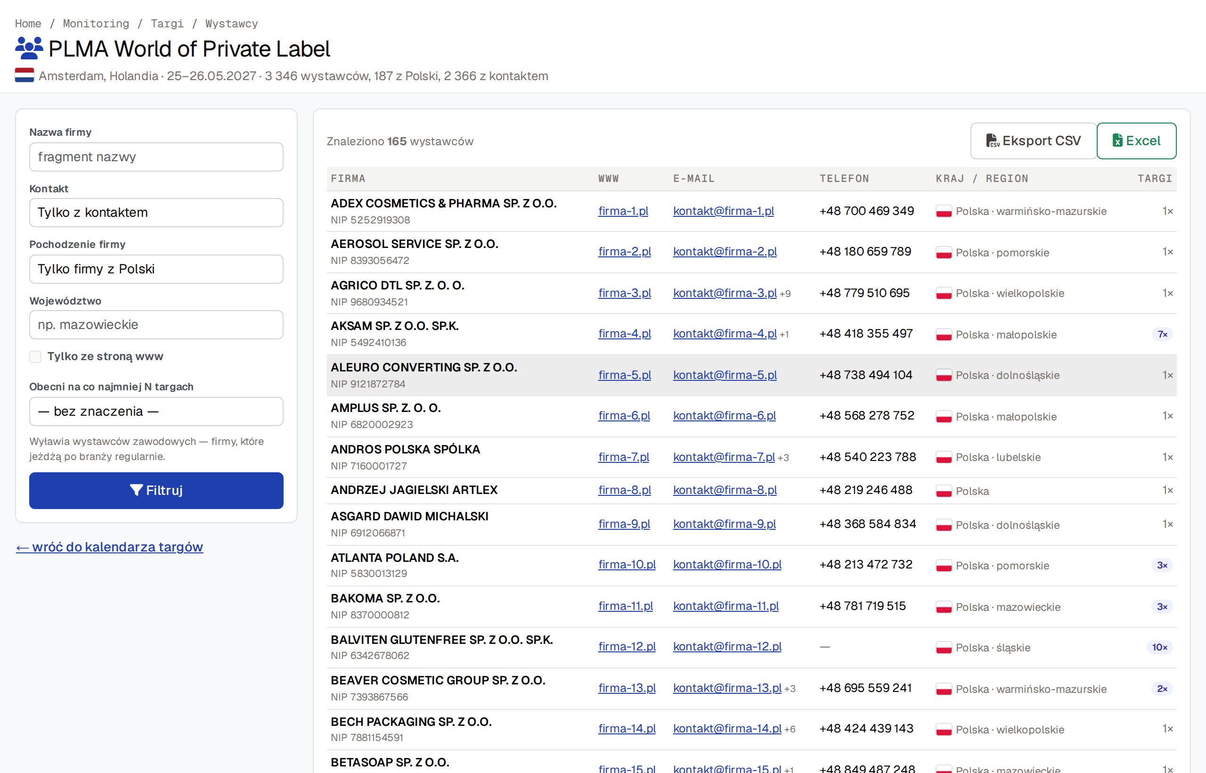Click the '+6' extra emails indicator for BECH PACKAGING
Image resolution: width=1206 pixels, height=773 pixels.
coord(790,729)
